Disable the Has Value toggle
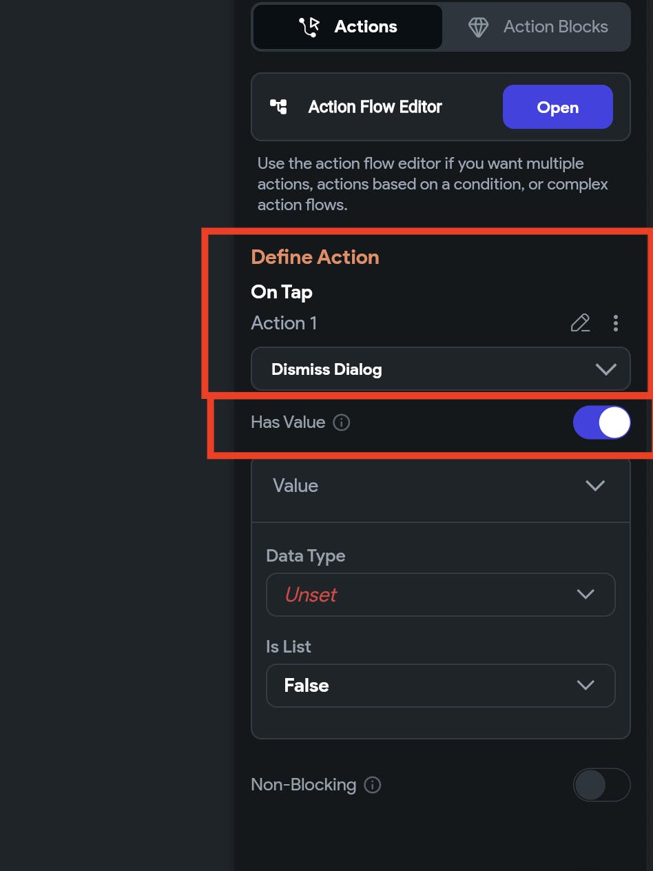This screenshot has width=653, height=871. [601, 422]
